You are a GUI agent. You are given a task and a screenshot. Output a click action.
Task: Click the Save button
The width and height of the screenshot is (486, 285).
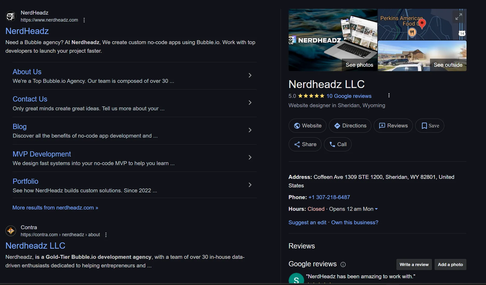pos(430,126)
